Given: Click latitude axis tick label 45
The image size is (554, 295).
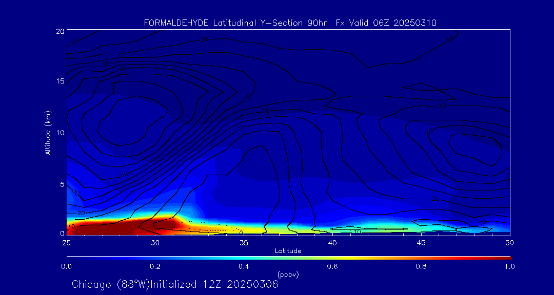Looking at the screenshot, I should [421, 242].
